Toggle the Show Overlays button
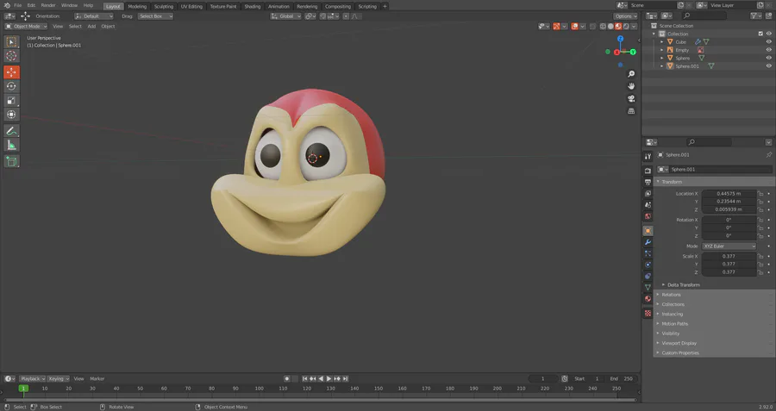The image size is (776, 411). point(574,26)
